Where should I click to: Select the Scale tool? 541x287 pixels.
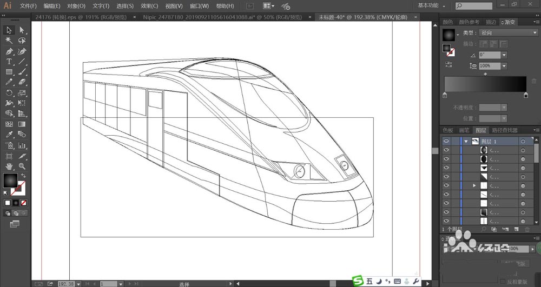[x=22, y=92]
